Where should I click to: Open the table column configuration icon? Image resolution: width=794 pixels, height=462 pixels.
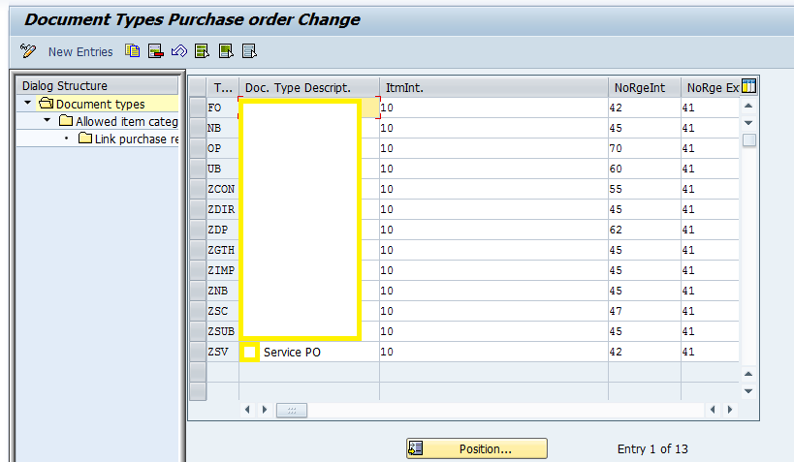(x=748, y=87)
